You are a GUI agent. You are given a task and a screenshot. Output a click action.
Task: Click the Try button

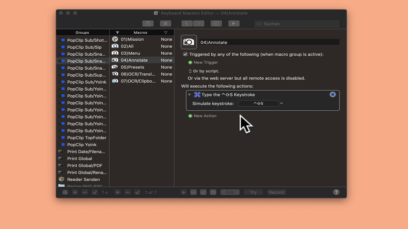point(253,192)
